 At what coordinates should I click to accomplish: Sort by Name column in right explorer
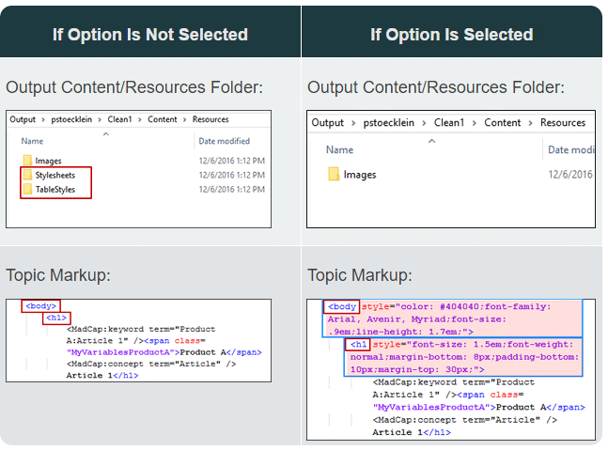pos(339,150)
